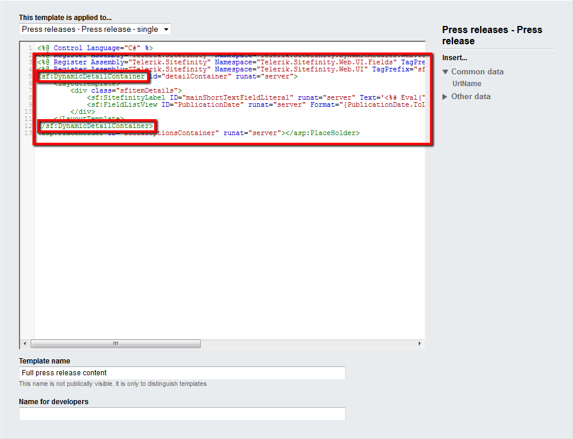The height and width of the screenshot is (439, 573).
Task: Place cursor on Control Language line
Action: [x=95, y=48]
